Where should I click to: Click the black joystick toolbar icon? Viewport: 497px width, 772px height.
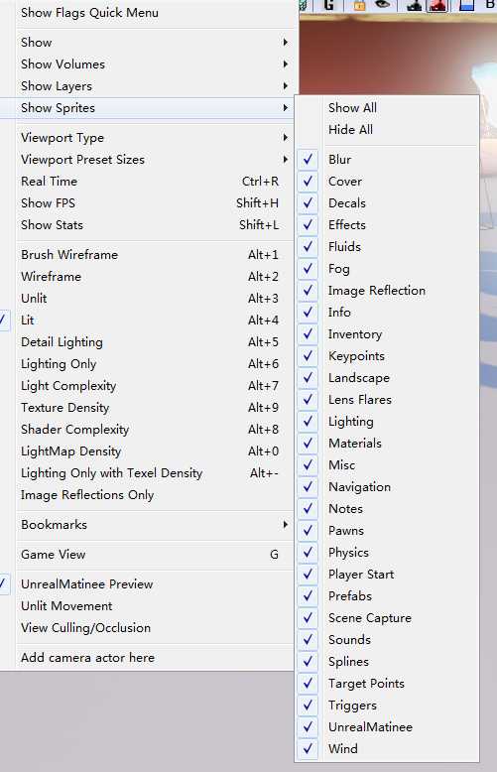(x=415, y=5)
